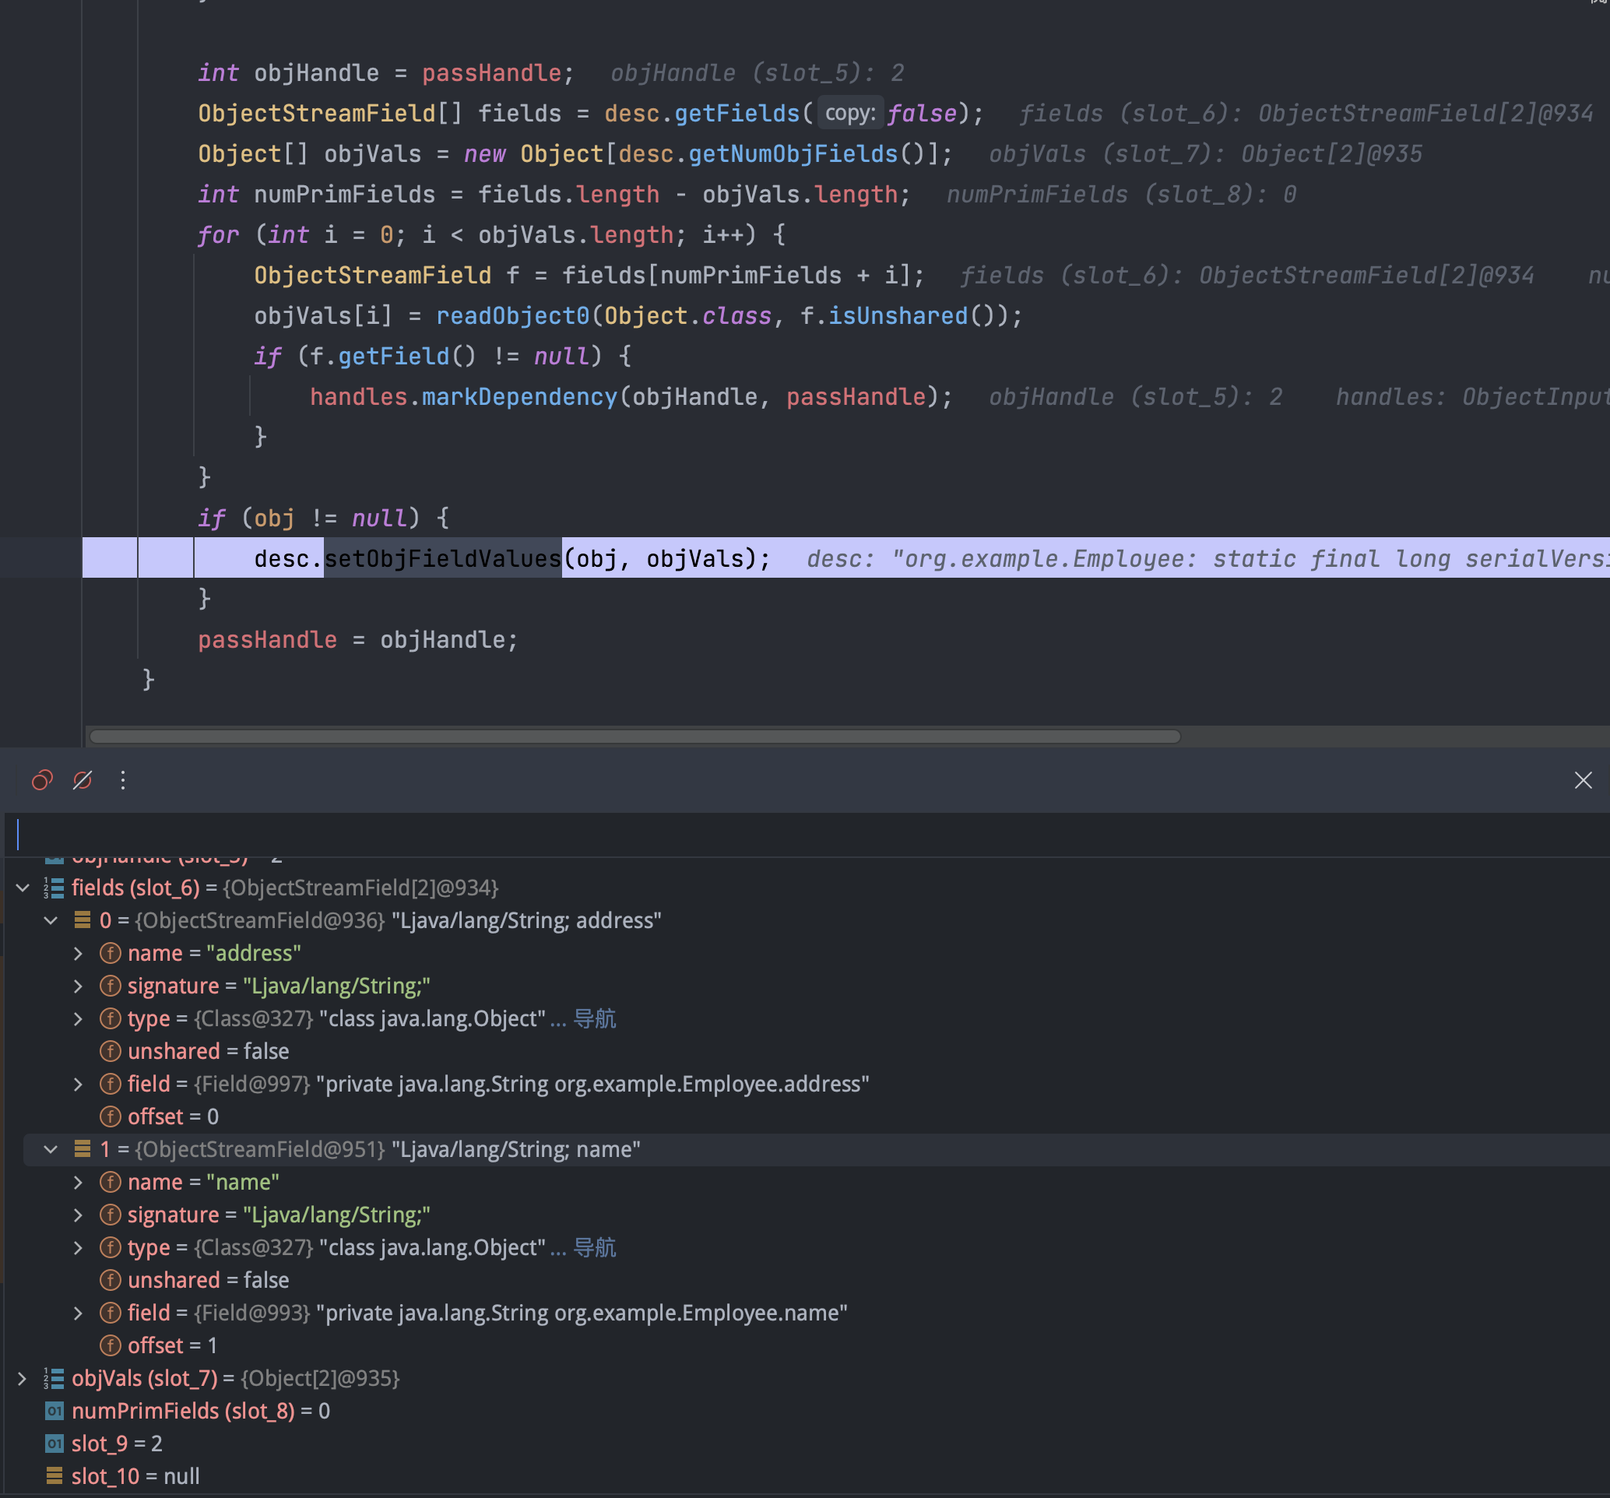This screenshot has height=1498, width=1610.
Task: Toggle Mute Breakpoints crossed-circle icon
Action: (x=83, y=780)
